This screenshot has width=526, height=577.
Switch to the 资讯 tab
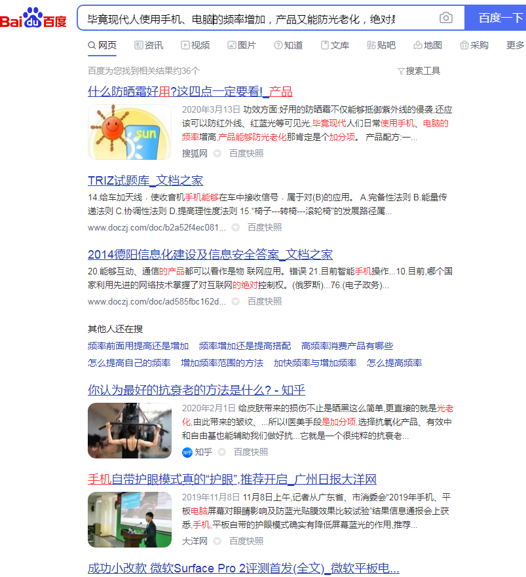click(x=149, y=45)
